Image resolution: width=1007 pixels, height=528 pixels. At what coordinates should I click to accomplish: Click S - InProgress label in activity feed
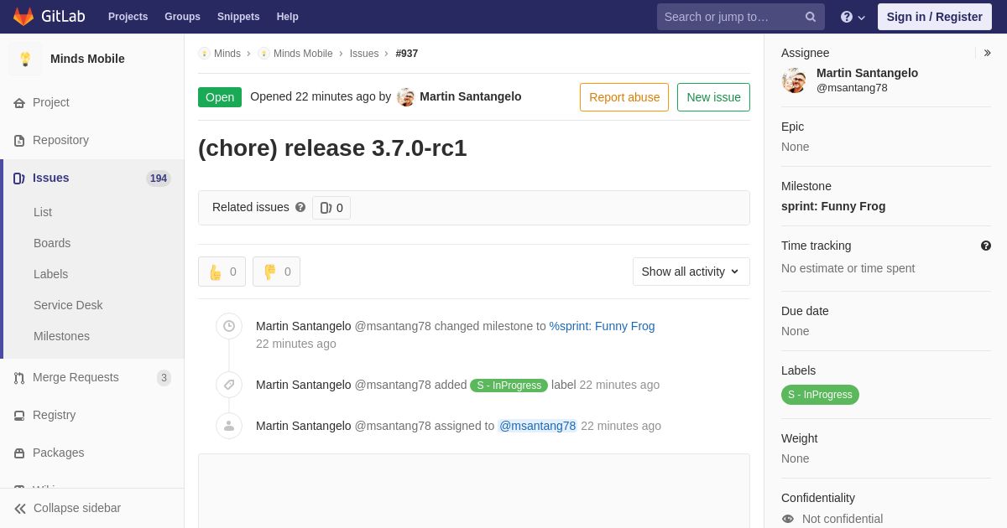(509, 386)
